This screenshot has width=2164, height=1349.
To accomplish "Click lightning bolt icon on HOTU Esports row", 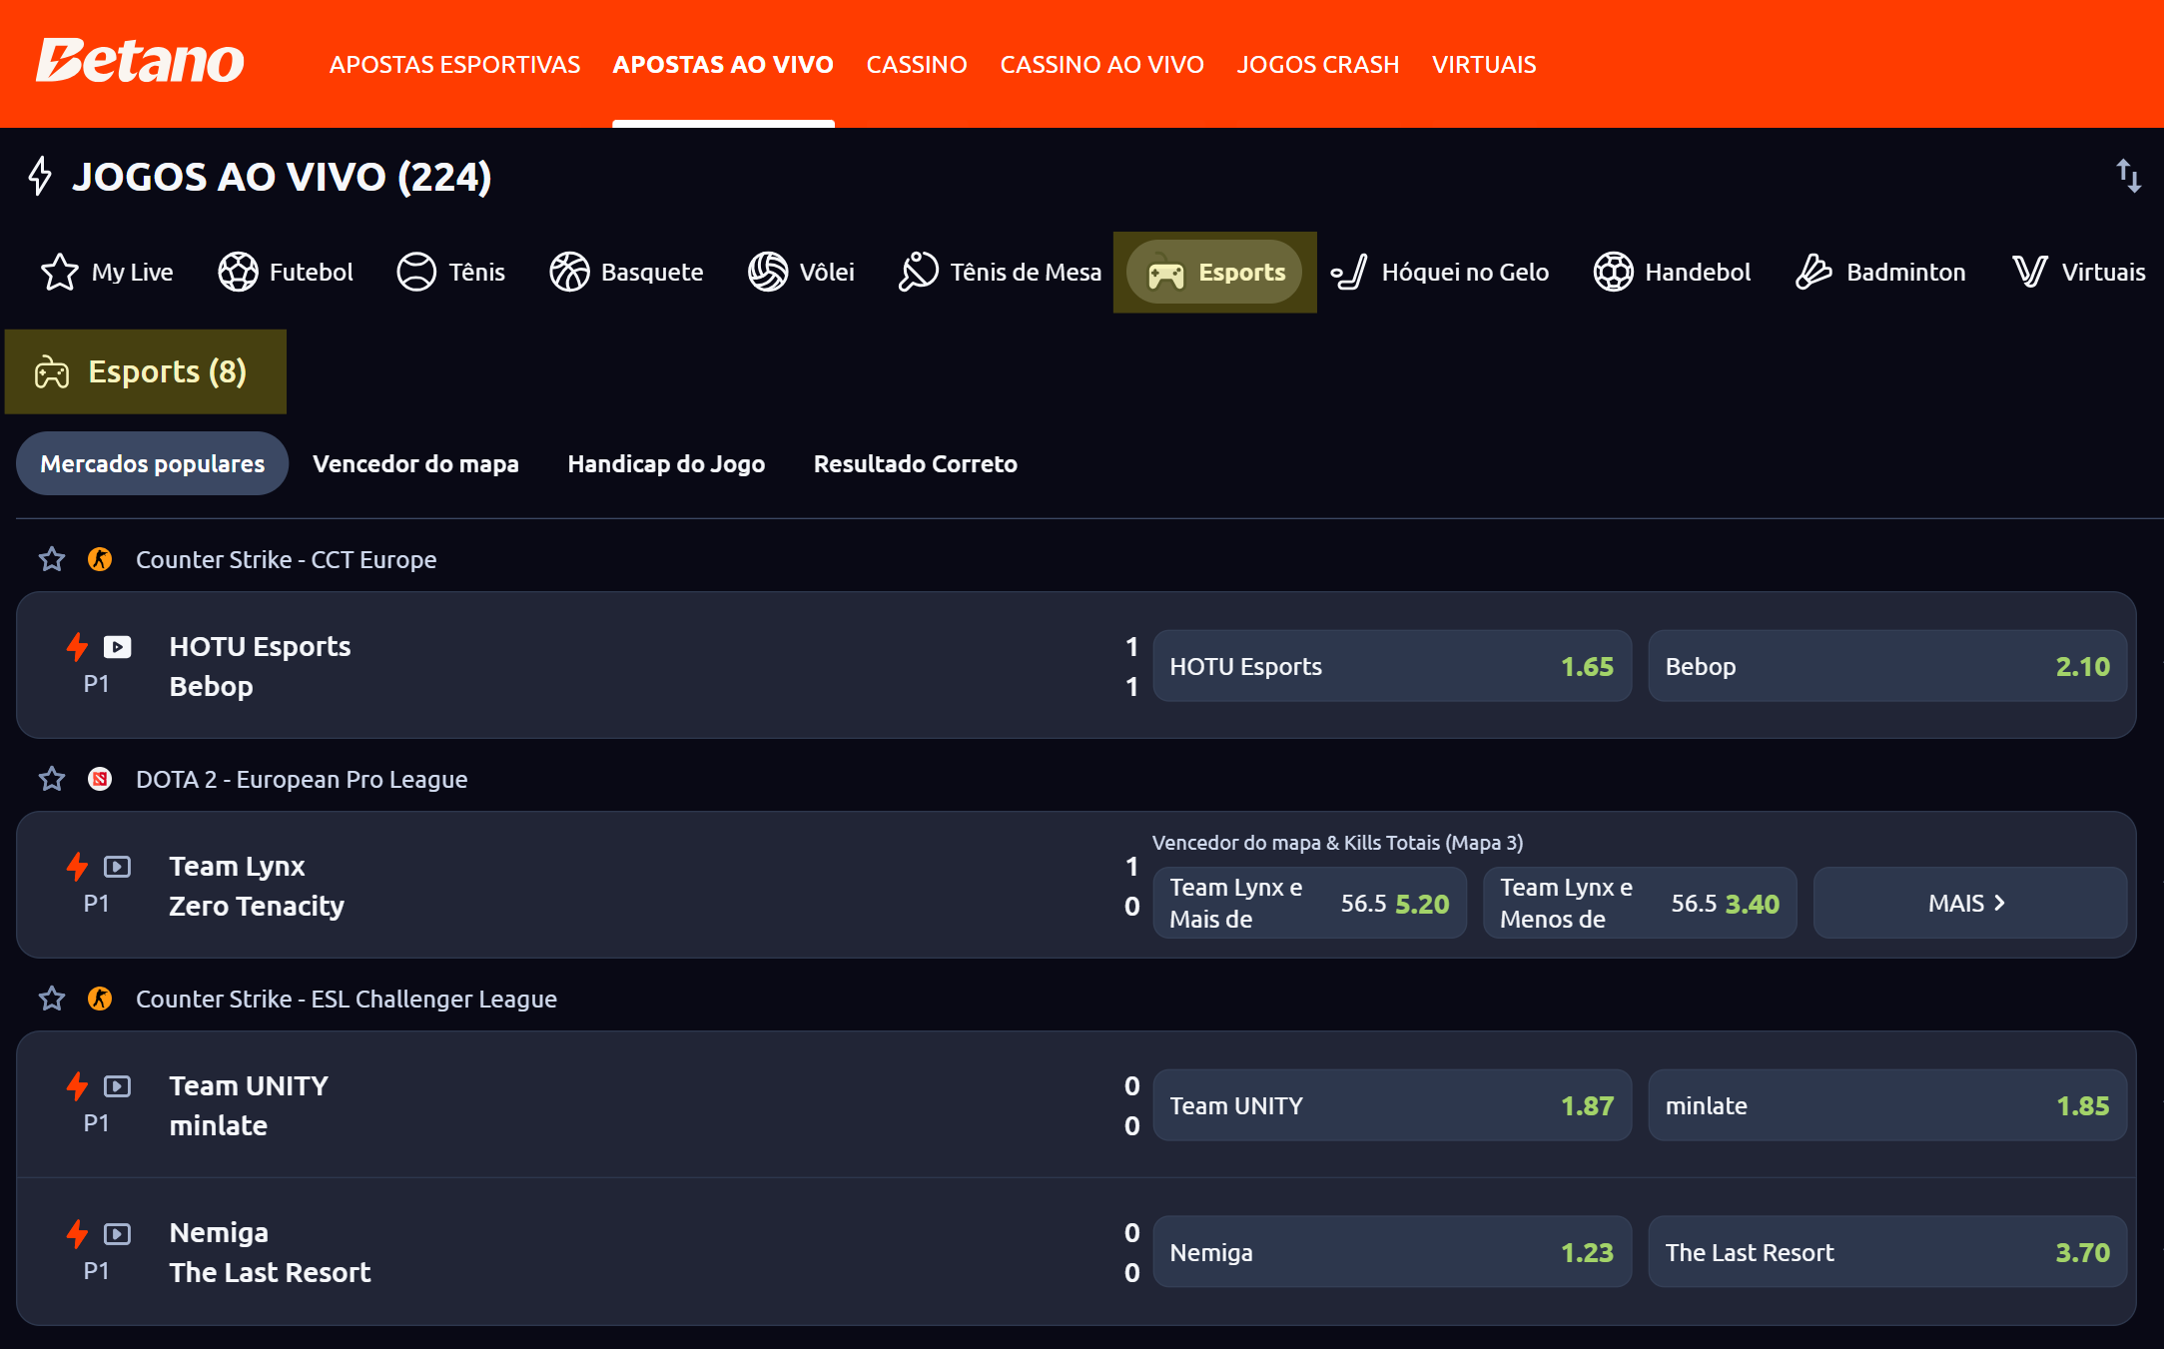I will point(77,647).
